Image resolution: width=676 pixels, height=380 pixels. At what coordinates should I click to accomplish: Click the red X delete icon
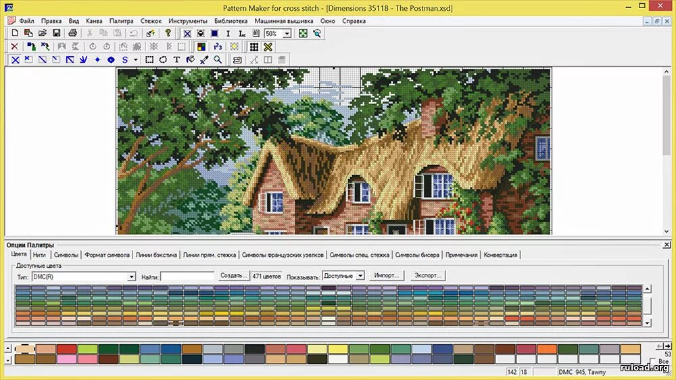[15, 47]
